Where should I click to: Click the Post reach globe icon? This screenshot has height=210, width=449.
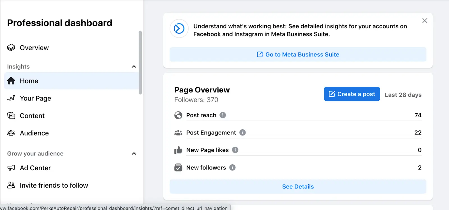178,115
